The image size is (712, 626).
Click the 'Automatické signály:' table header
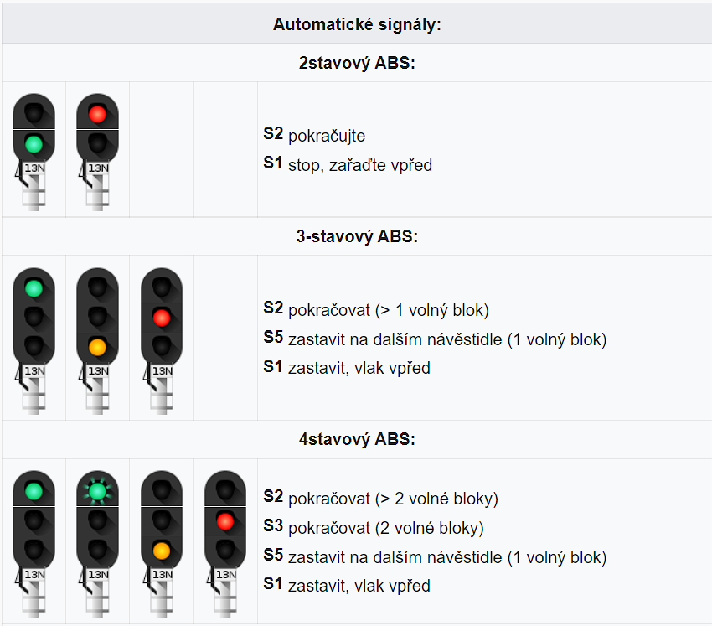pyautogui.click(x=357, y=24)
